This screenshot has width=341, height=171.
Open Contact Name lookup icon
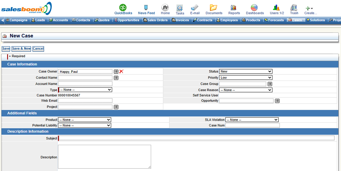pyautogui.click(x=116, y=78)
